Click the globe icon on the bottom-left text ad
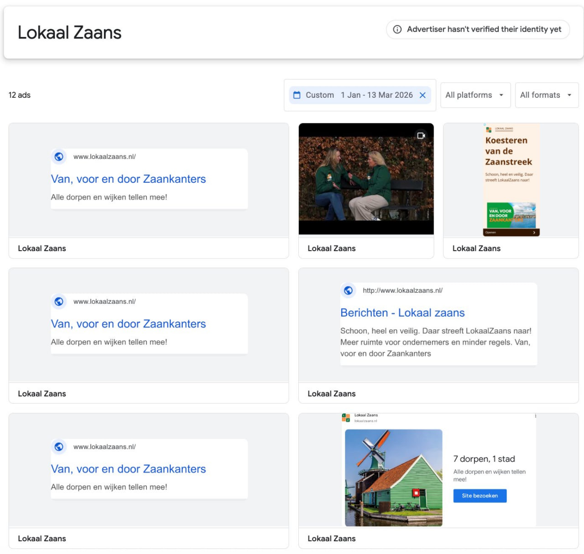 click(x=59, y=447)
